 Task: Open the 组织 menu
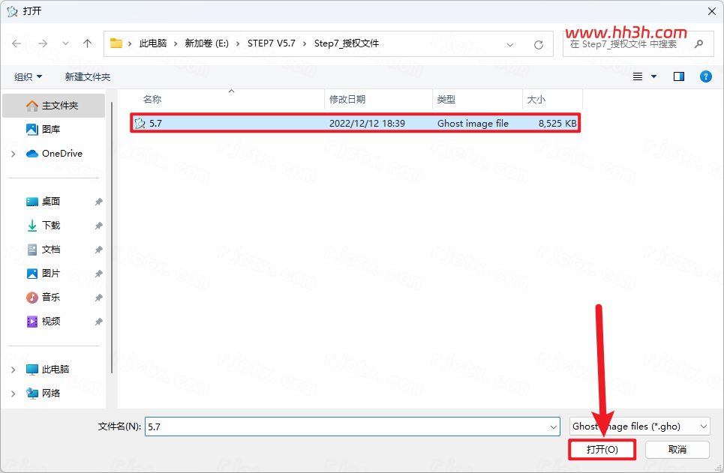[28, 76]
